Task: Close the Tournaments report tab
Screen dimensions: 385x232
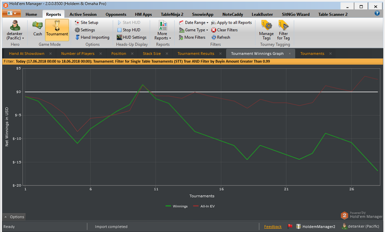Action: point(331,53)
